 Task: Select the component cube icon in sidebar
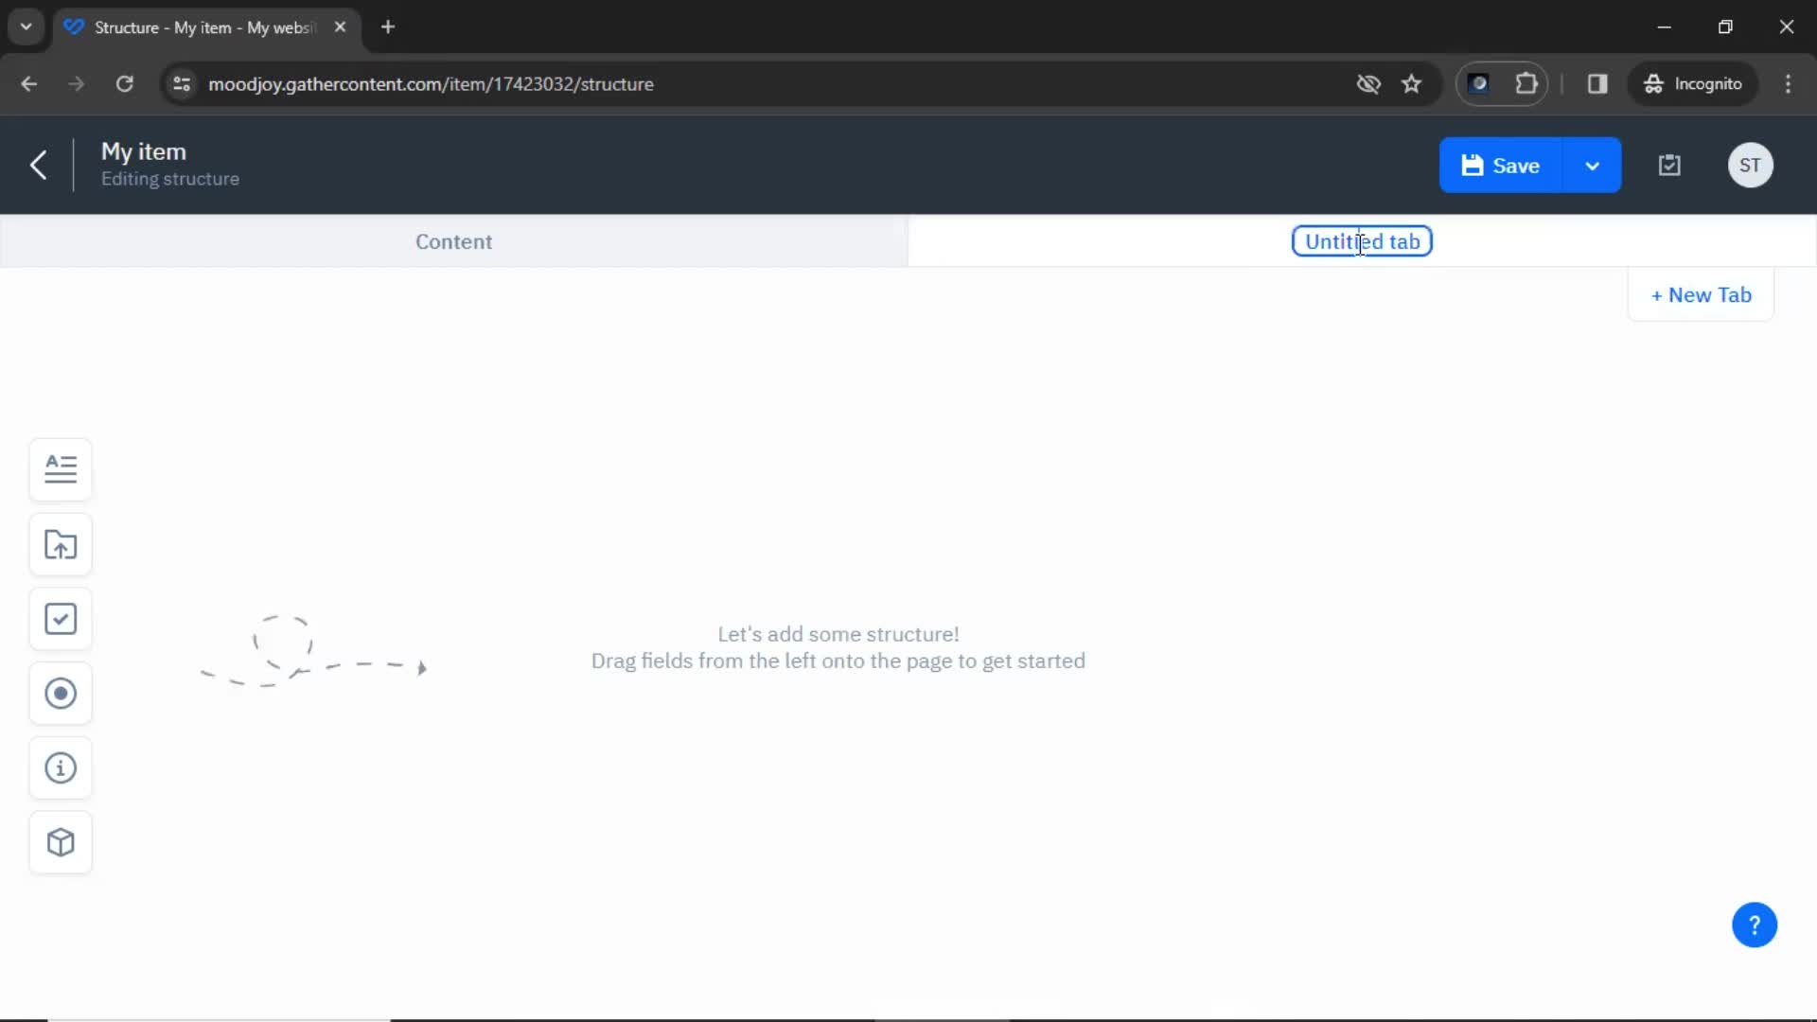(61, 842)
